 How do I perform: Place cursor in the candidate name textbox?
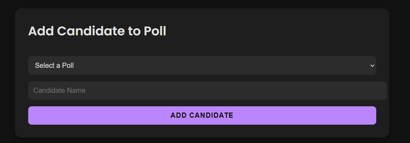pos(207,90)
